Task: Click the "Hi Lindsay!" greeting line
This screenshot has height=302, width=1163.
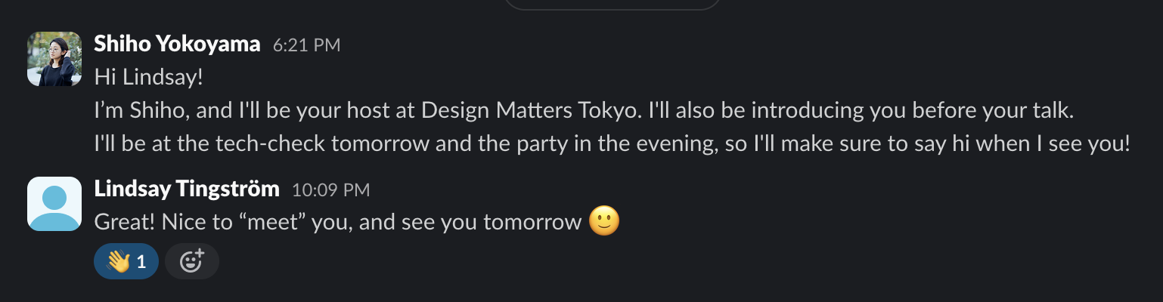Action: (149, 77)
